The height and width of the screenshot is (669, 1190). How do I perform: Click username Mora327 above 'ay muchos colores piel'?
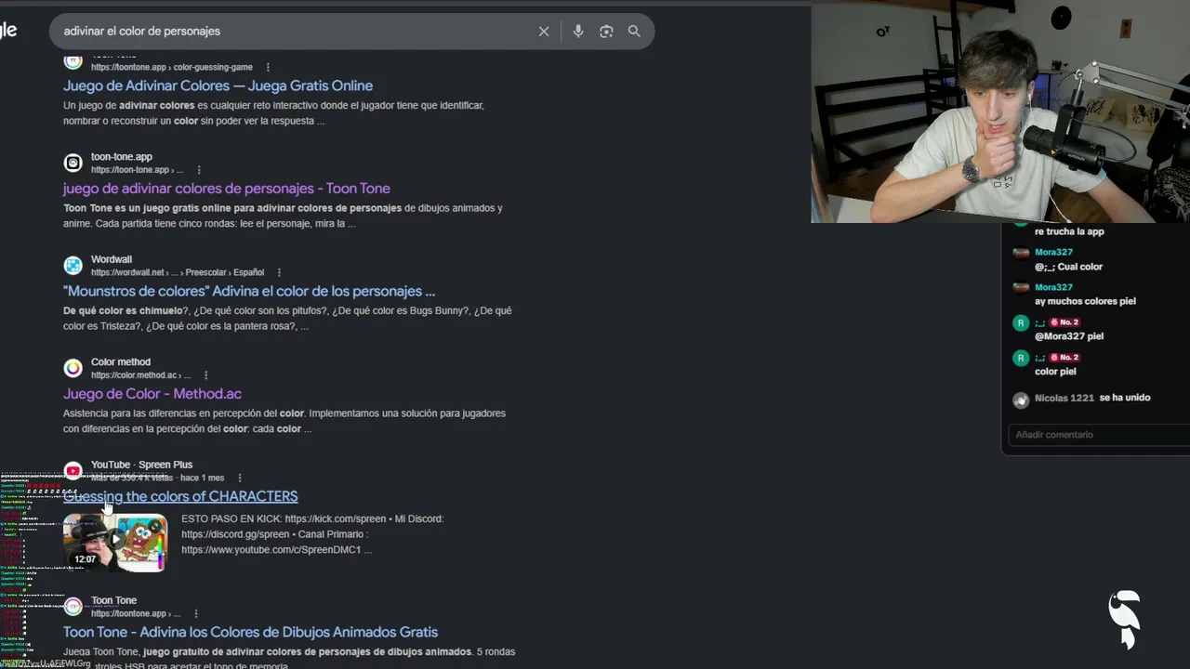1053,287
